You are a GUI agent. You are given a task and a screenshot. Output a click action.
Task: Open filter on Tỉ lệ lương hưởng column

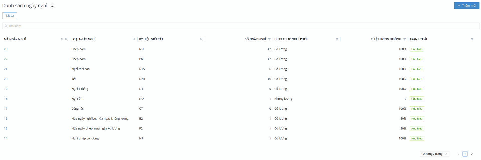(x=405, y=39)
